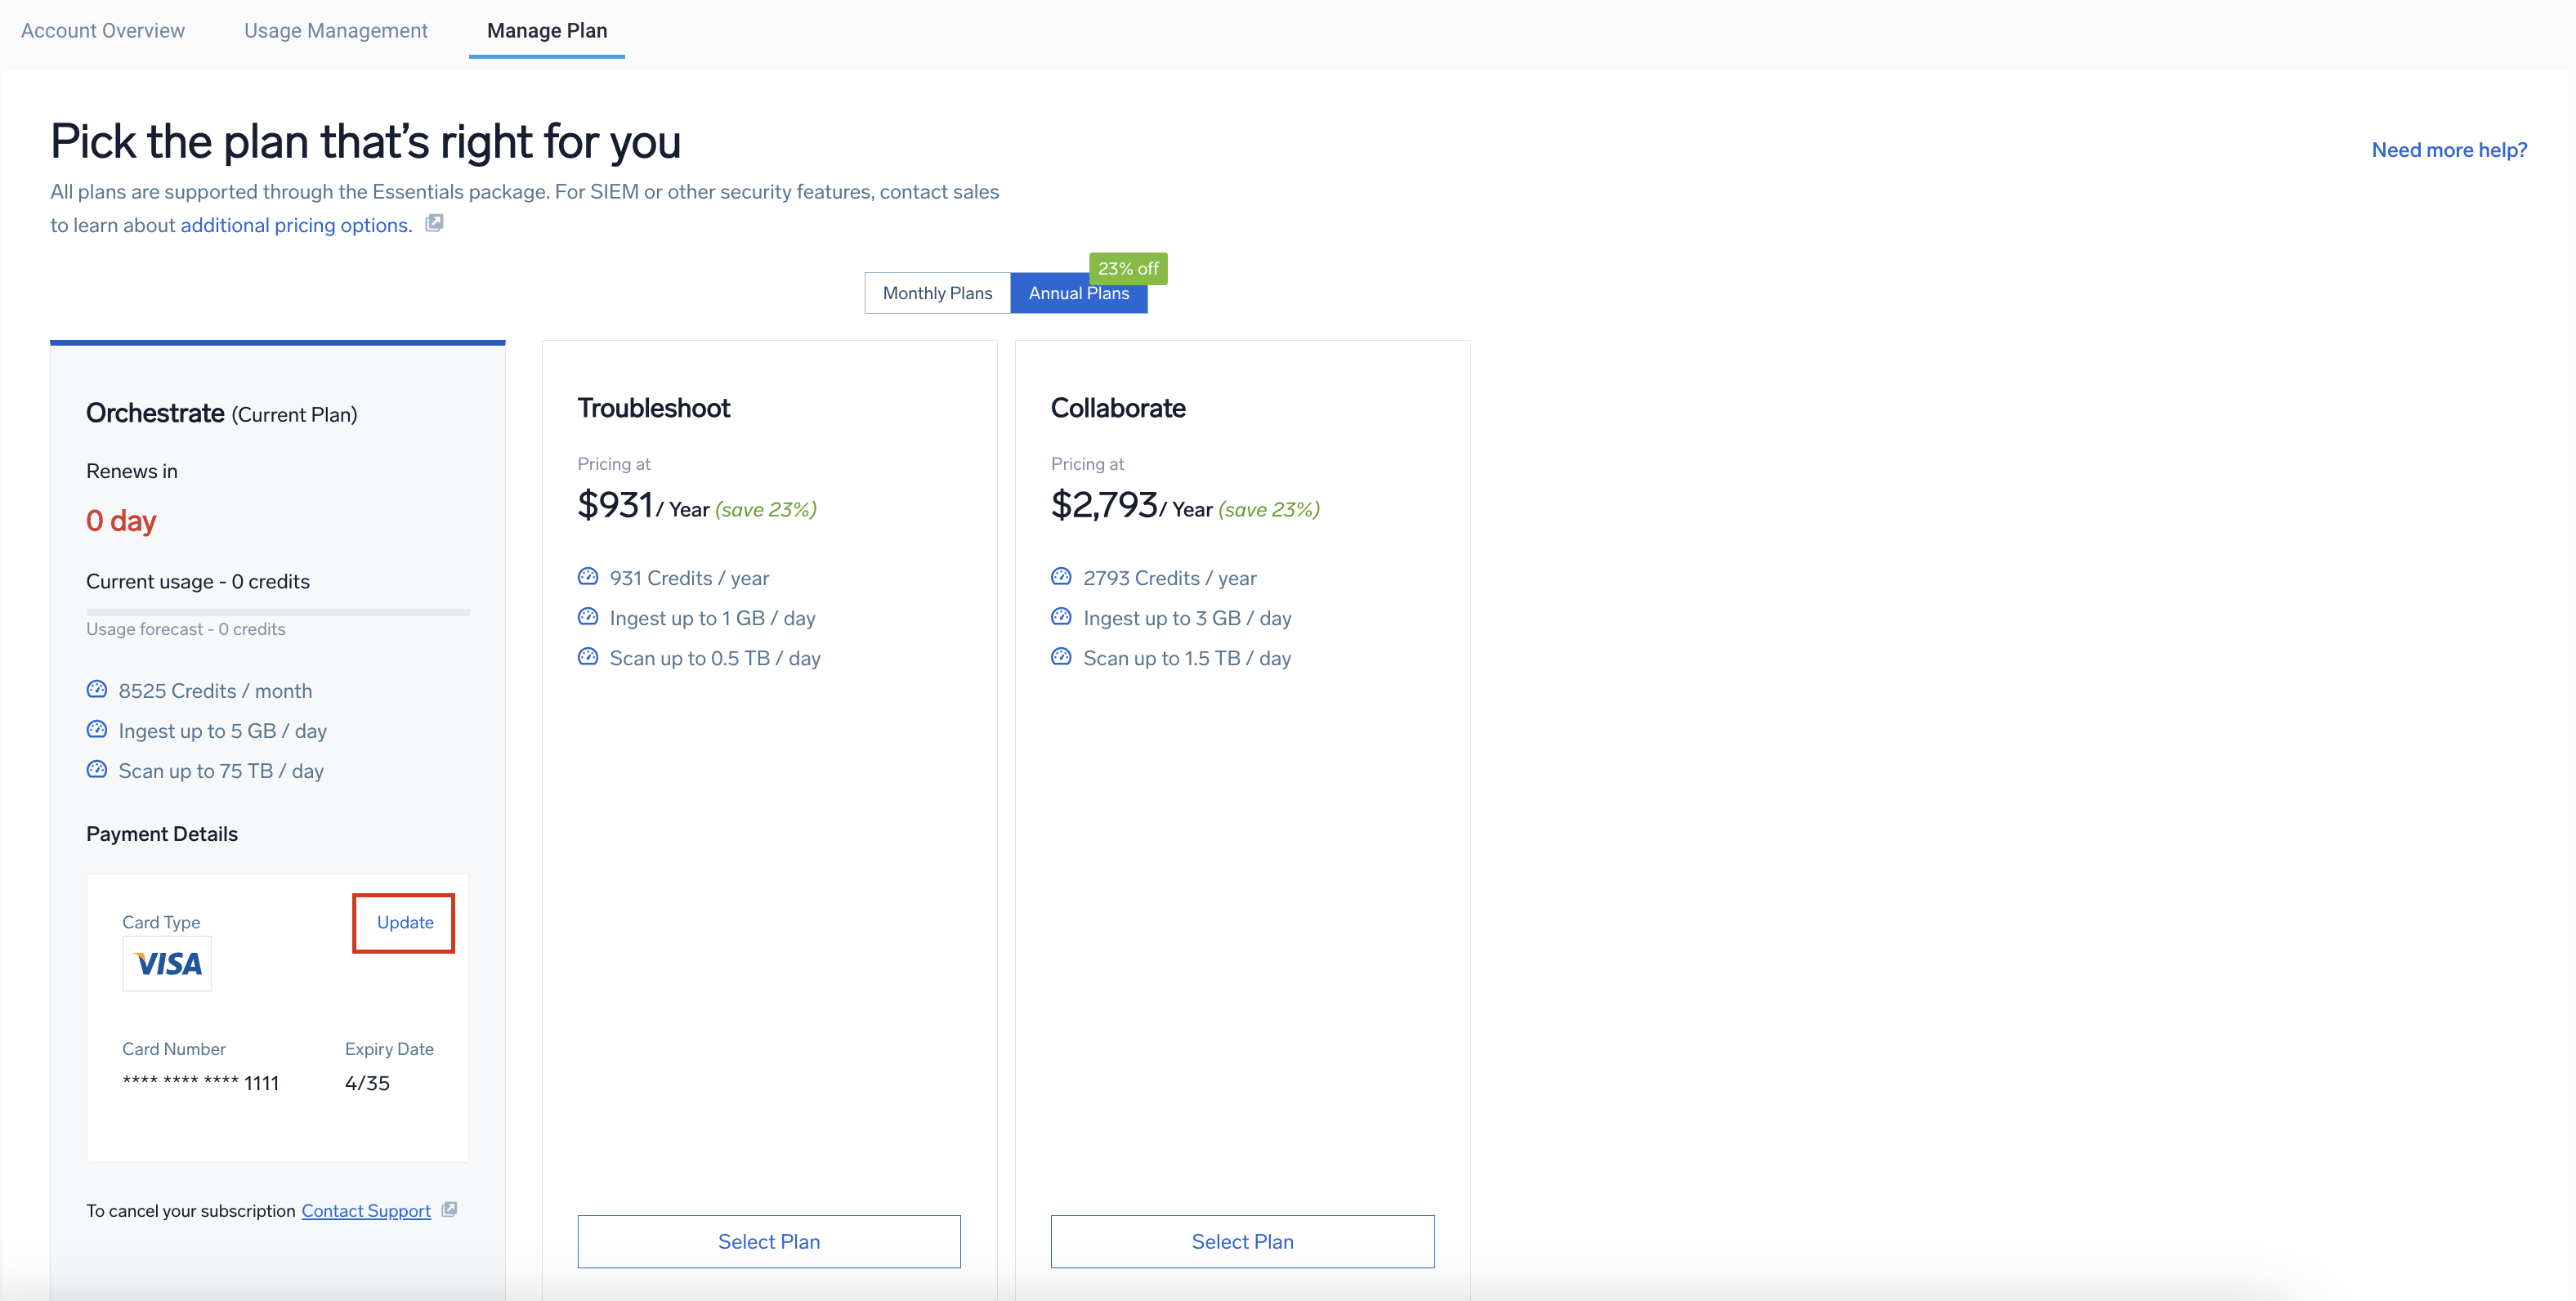Click the credits icon next to 8525 Credits
Image resolution: width=2576 pixels, height=1301 pixels.
[x=96, y=689]
